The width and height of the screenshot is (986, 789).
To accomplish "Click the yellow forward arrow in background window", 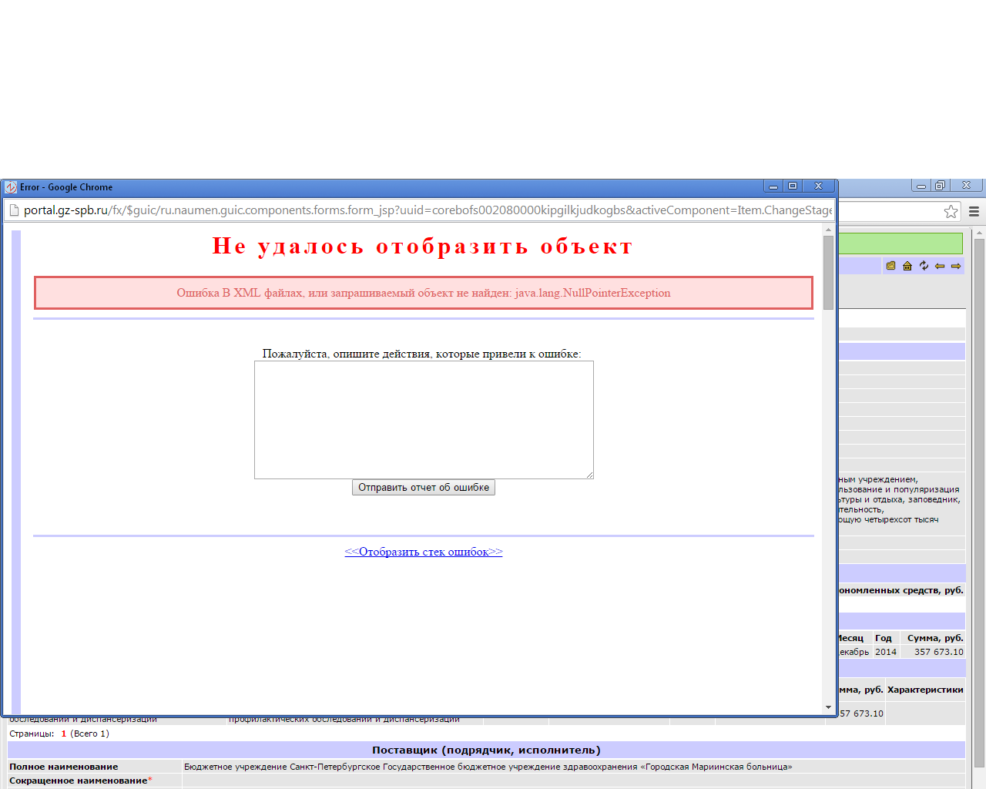I will (956, 266).
